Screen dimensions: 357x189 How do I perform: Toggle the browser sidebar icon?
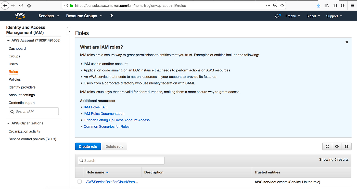(x=335, y=5)
